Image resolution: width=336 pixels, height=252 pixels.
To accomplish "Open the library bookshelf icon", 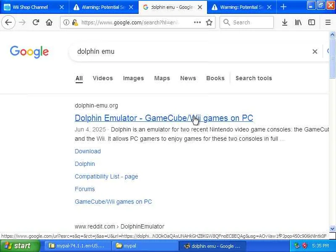I will [298, 22].
